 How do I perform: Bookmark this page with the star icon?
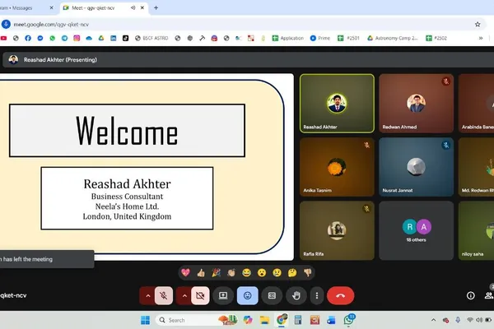coord(478,24)
